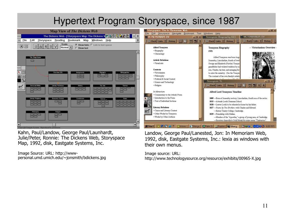Screen dimensions: 293x220
Task: Open Works by Other Authors link
Action: pyautogui.click(x=164, y=117)
